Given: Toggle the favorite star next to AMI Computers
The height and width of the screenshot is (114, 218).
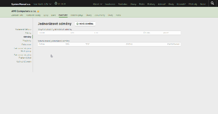Looking at the screenshot, I should tap(38, 11).
